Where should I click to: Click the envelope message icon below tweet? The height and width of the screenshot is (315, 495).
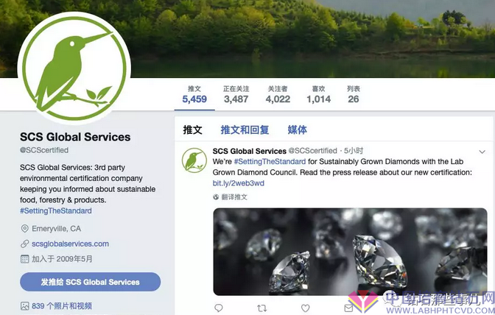[348, 308]
